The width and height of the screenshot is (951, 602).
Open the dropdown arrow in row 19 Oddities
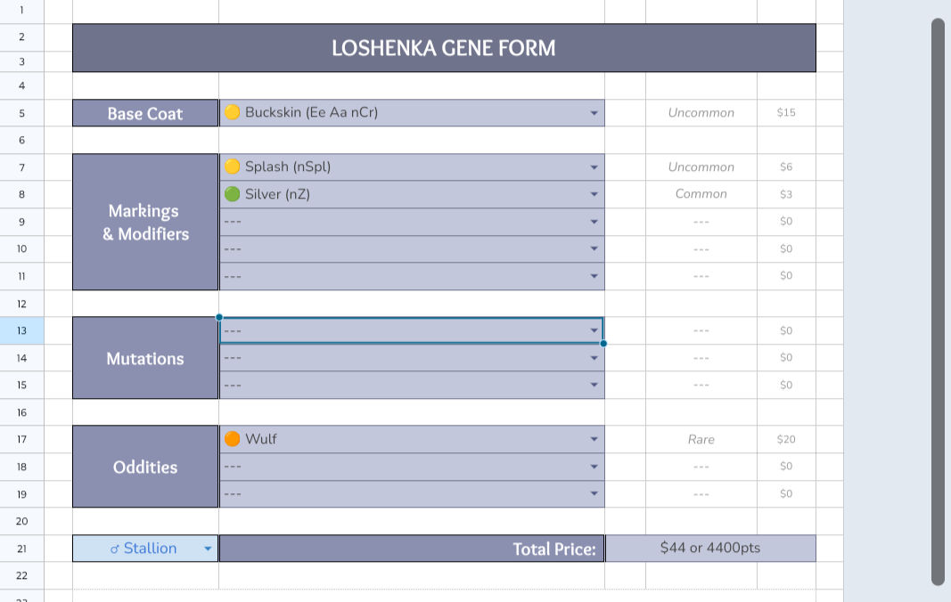pyautogui.click(x=594, y=493)
